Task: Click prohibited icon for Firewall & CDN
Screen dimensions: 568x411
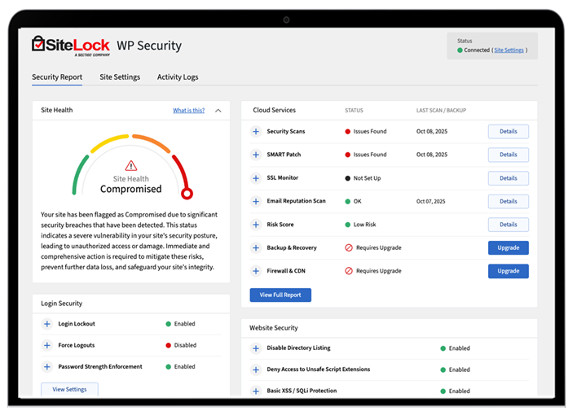Action: pos(349,271)
